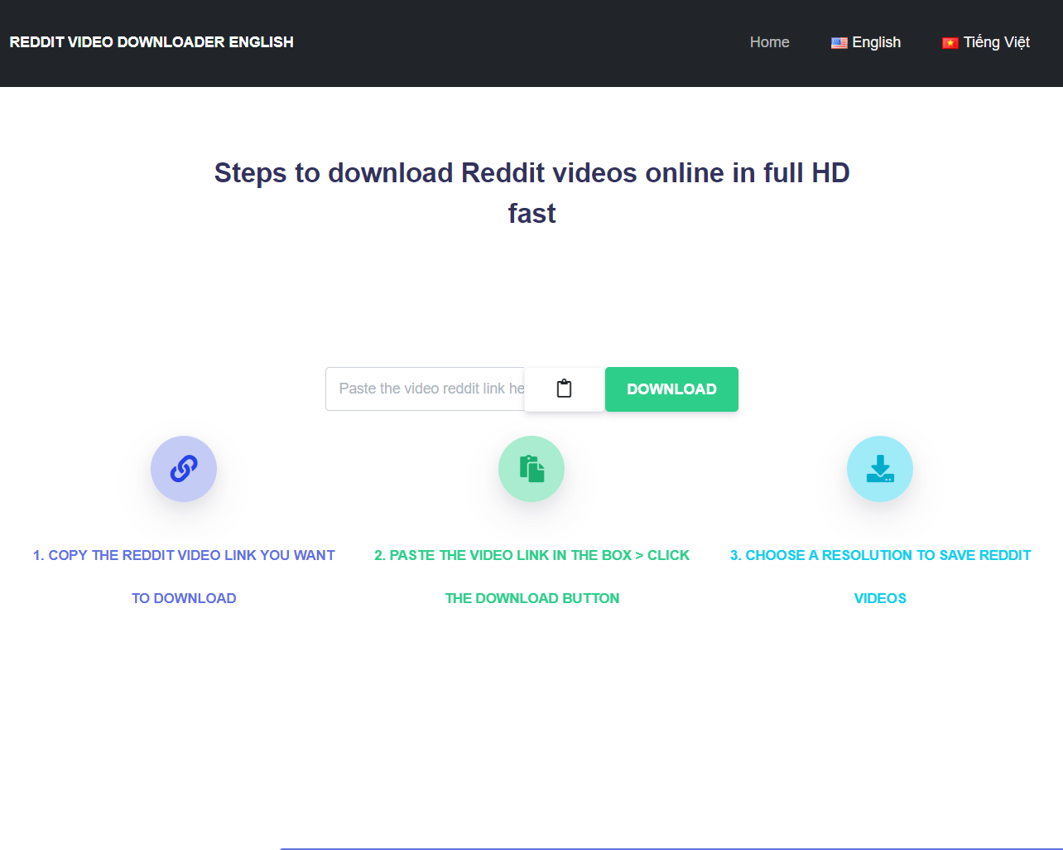Click the download arrow icon above step three
This screenshot has width=1063, height=850.
pos(879,469)
